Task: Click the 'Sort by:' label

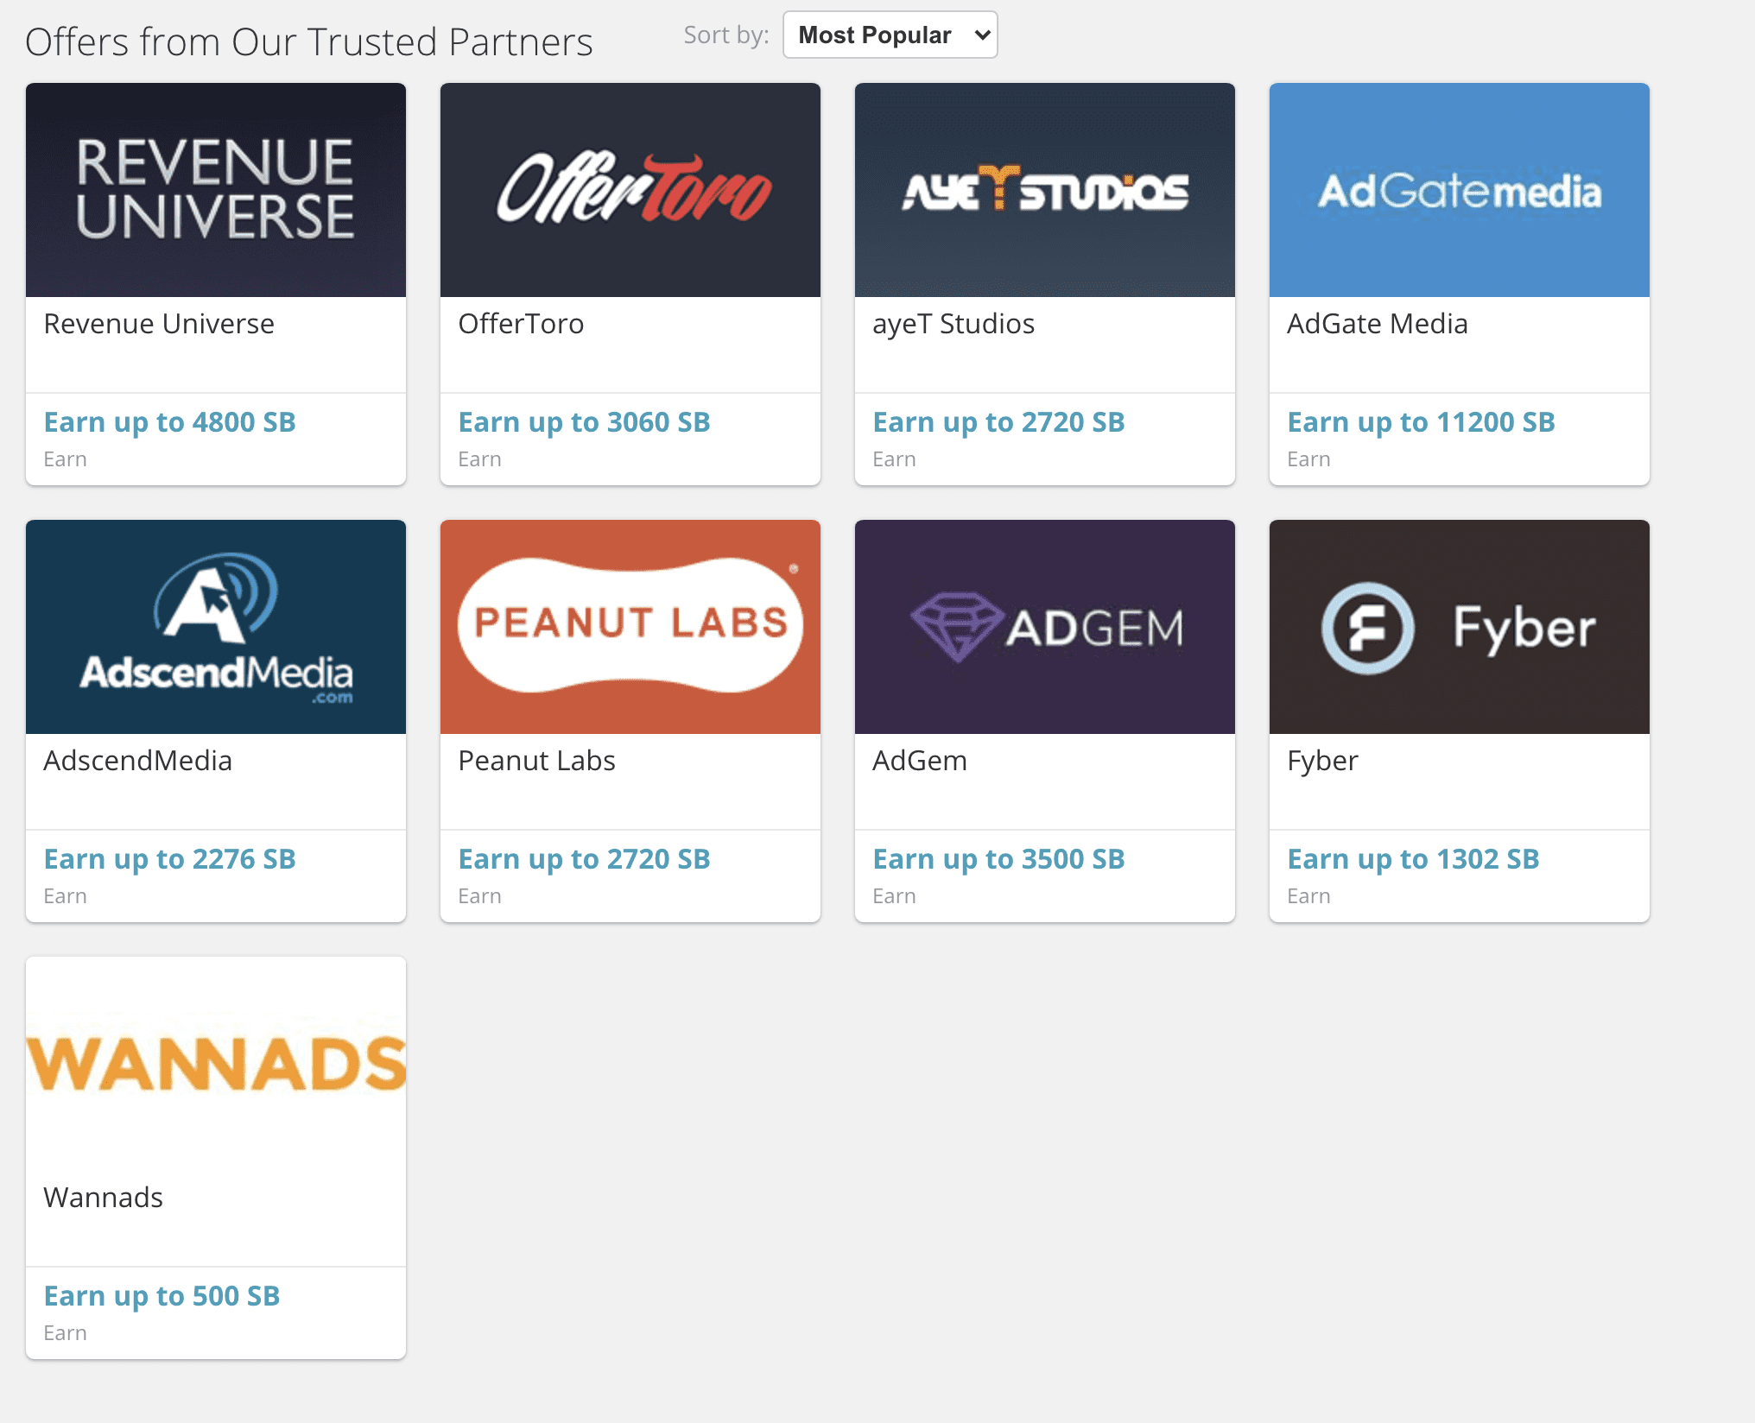Action: coord(726,35)
